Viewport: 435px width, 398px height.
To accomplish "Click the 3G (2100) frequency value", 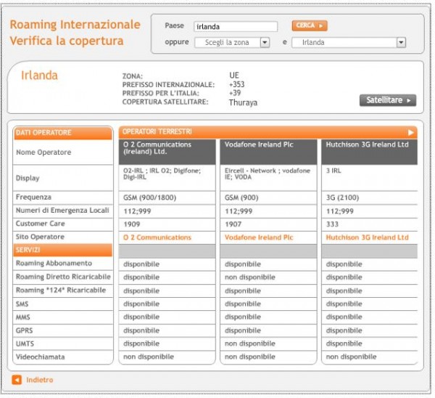I will (x=342, y=198).
